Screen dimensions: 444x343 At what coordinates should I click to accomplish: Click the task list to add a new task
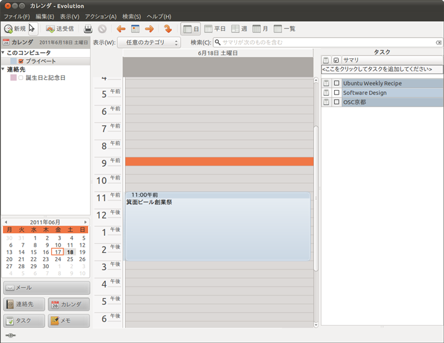(382, 69)
